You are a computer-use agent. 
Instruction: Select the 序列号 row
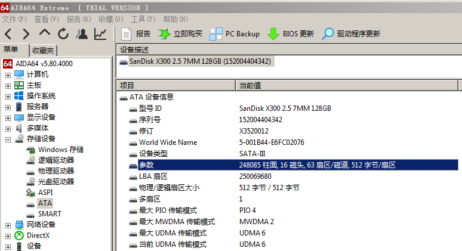pyautogui.click(x=294, y=120)
